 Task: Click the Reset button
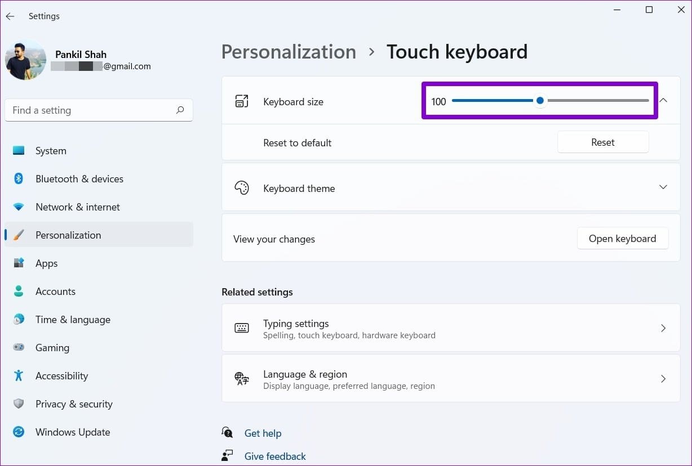coord(602,142)
